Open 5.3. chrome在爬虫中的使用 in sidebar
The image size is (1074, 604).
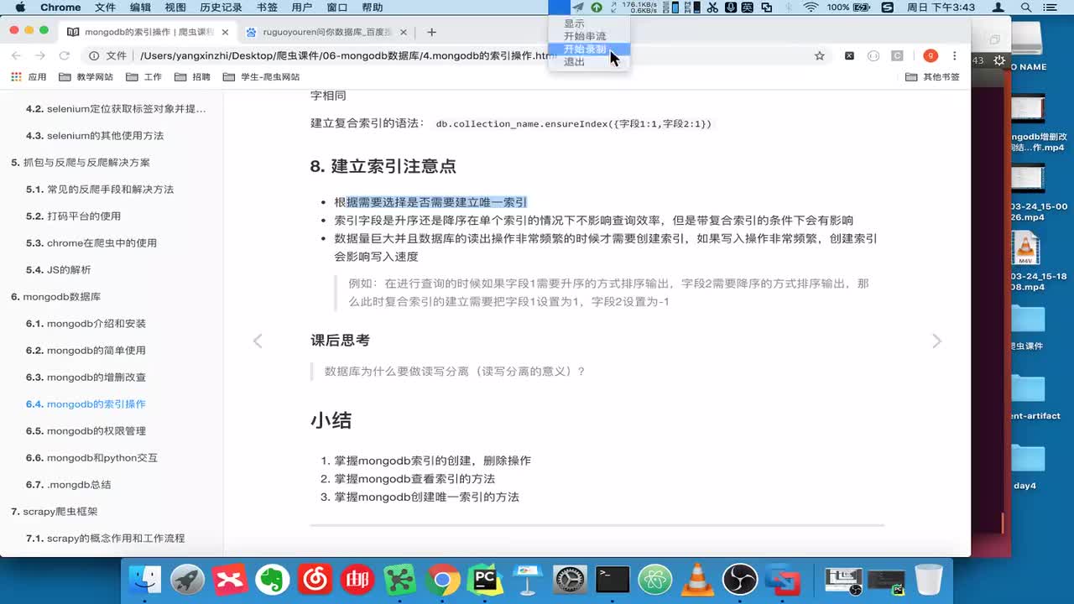91,243
